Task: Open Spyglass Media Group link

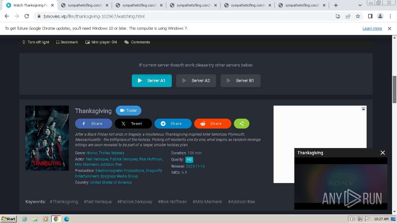Action: point(119,176)
